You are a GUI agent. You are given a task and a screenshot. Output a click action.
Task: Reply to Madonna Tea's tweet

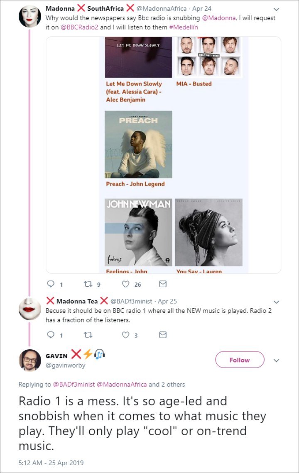(51, 335)
